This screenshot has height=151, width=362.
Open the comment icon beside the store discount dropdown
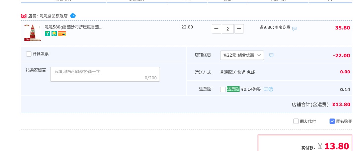(272, 55)
